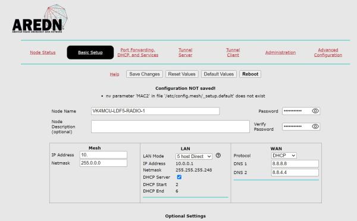The height and width of the screenshot is (221, 357).
Task: Click the Default Values button
Action: (219, 74)
